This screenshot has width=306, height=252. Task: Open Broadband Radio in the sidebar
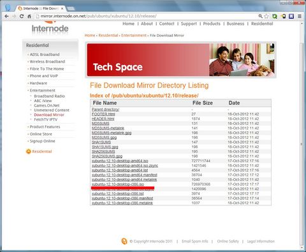coord(49,96)
